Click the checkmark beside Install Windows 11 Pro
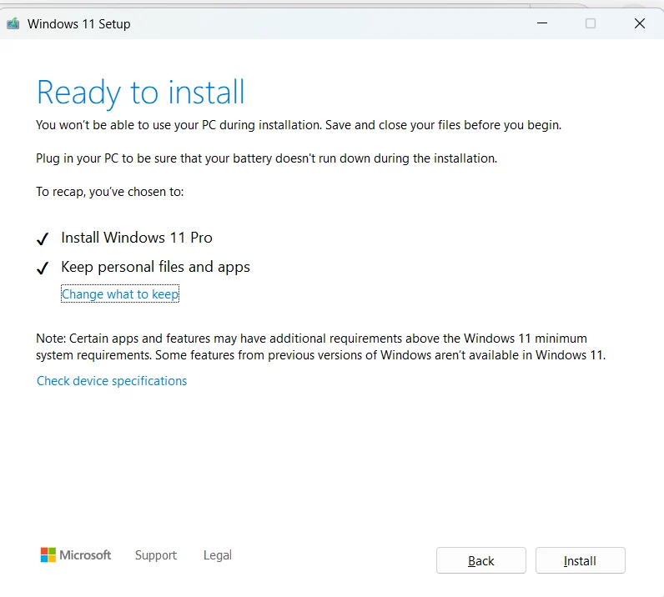The height and width of the screenshot is (597, 664). 43,239
